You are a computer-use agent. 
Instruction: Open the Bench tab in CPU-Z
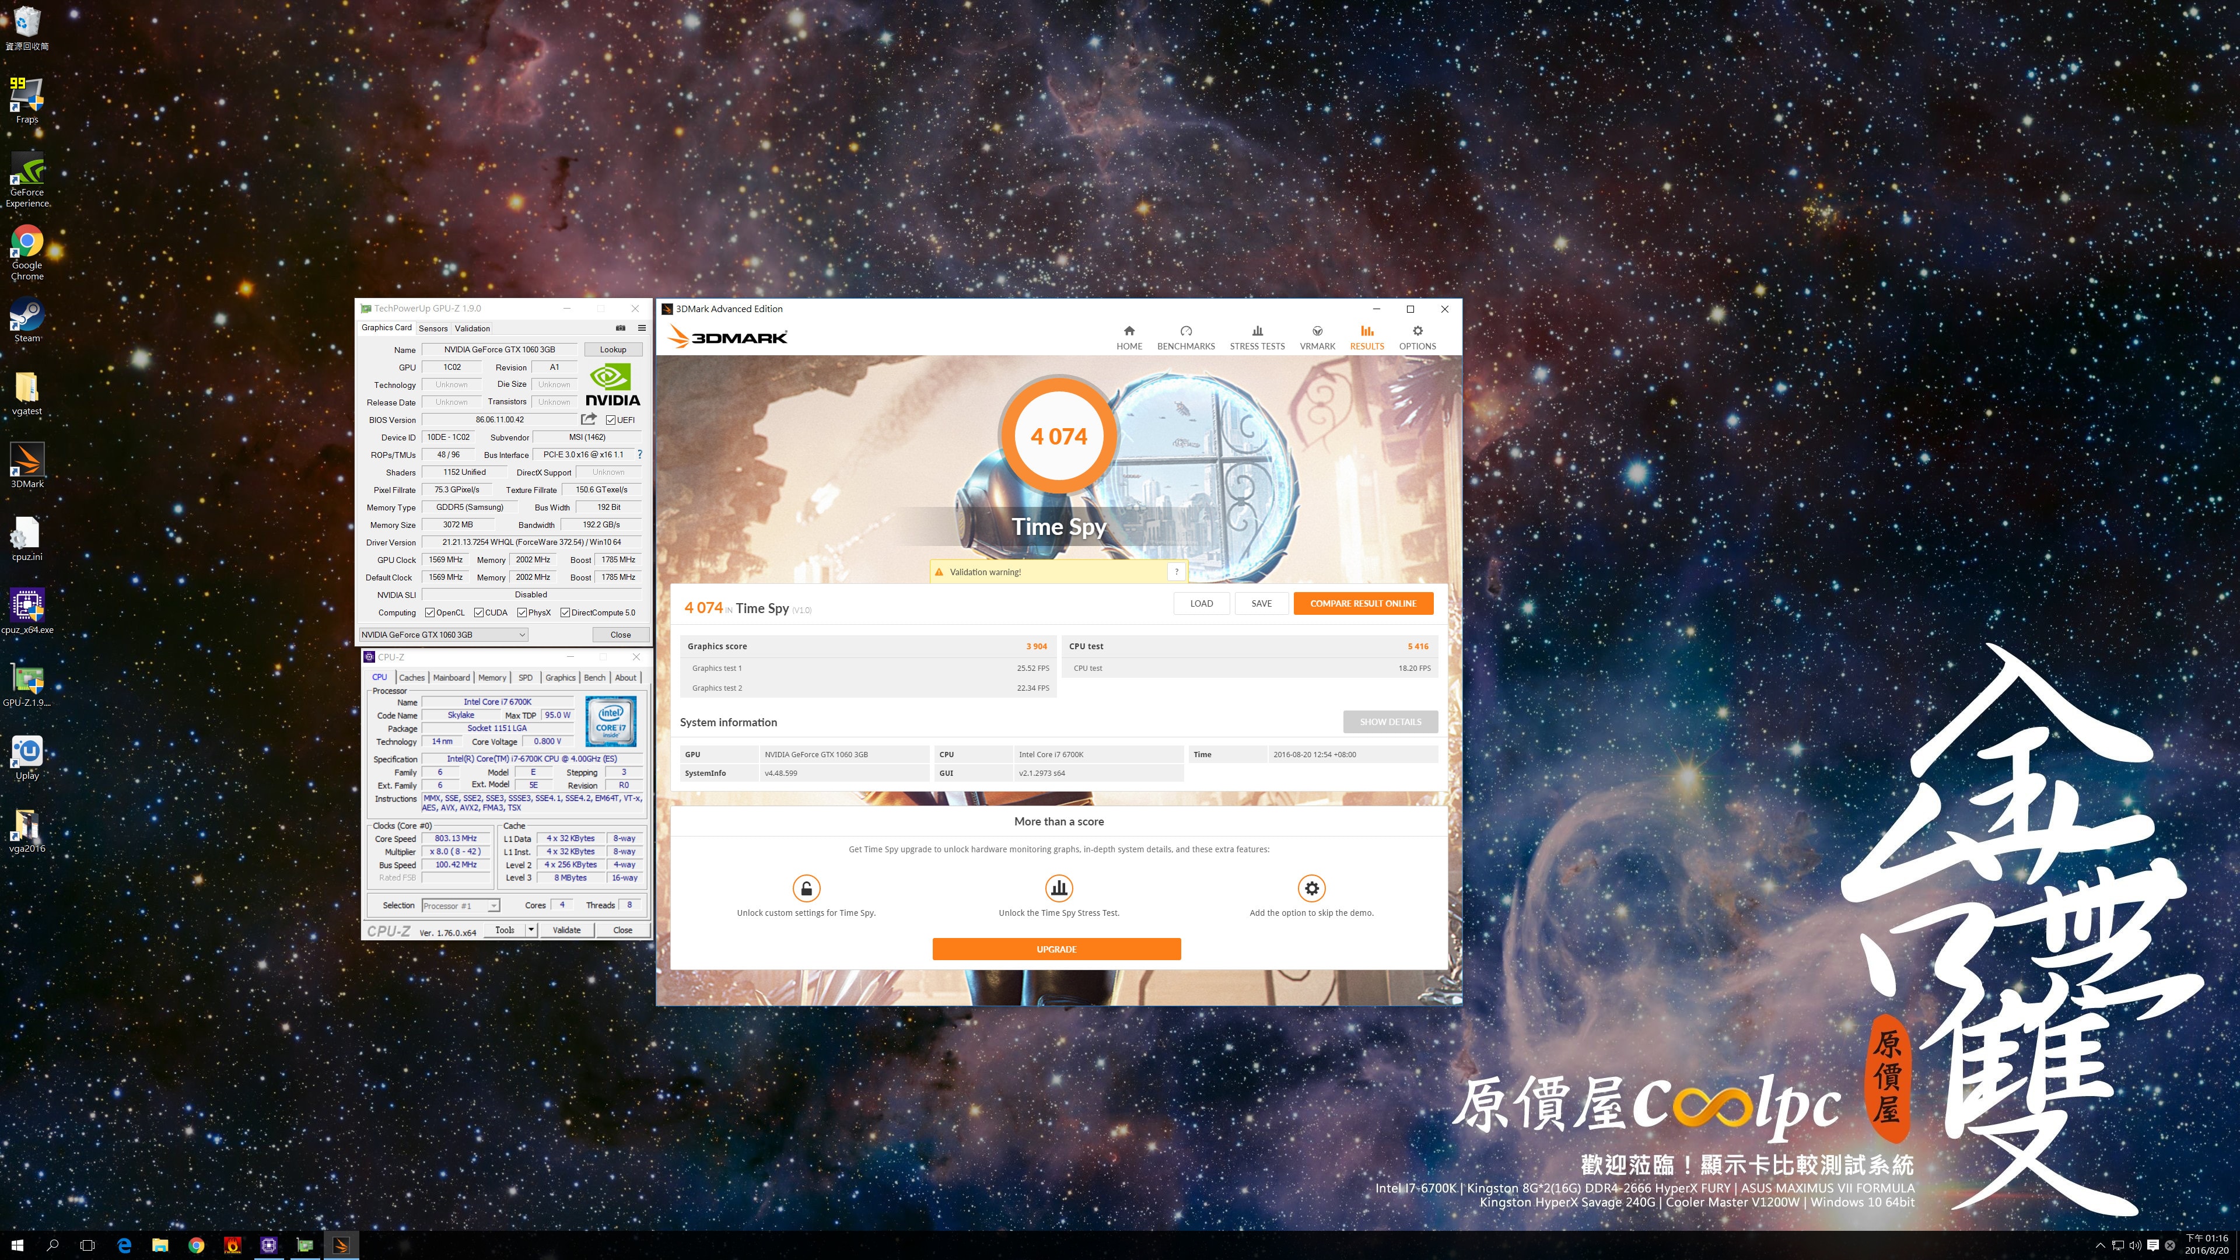pos(595,677)
